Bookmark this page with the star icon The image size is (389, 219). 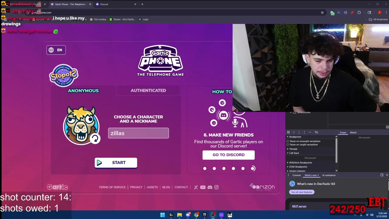point(322,12)
